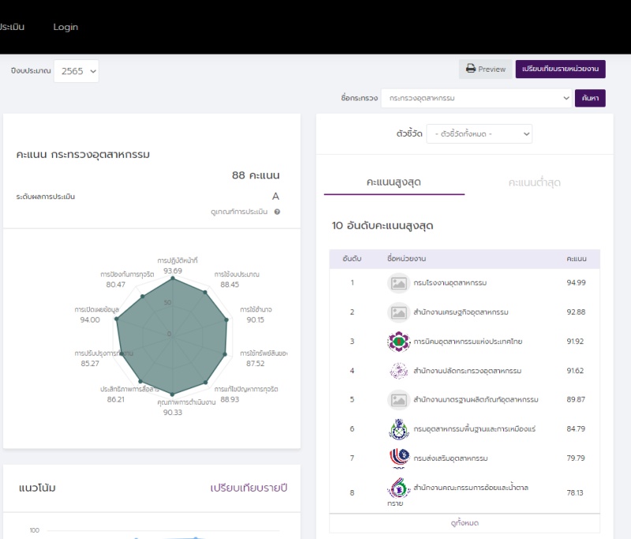The image size is (631, 539).
Task: Click the ดูทั้งหมด link below the table
Action: pyautogui.click(x=465, y=522)
